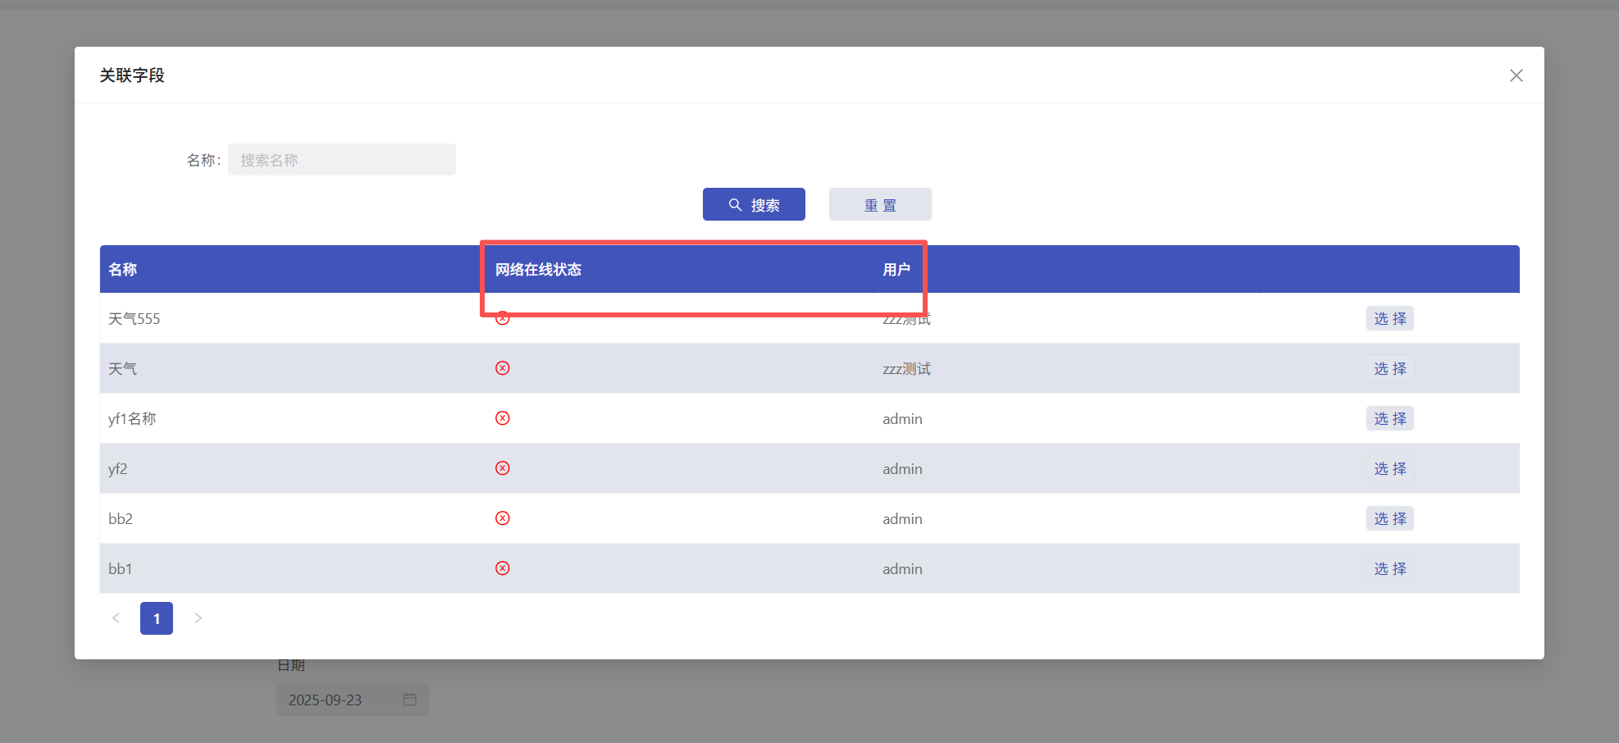Click offline status icon for yf1名称 row
Screen dimensions: 1619x743
(503, 418)
